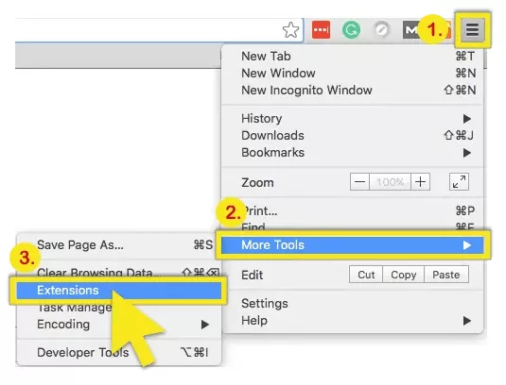Click the red LastPass extension icon
Image resolution: width=506 pixels, height=385 pixels.
point(321,30)
